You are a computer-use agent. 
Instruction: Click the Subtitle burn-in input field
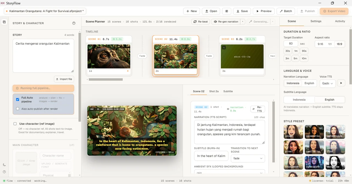pos(211,156)
